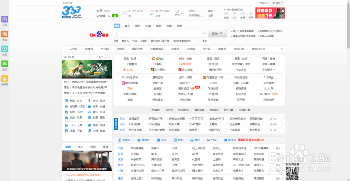Viewport: 350px width, 181px height.
Task: Open the 淘宝 sidebar icon
Action: (x=5, y=34)
